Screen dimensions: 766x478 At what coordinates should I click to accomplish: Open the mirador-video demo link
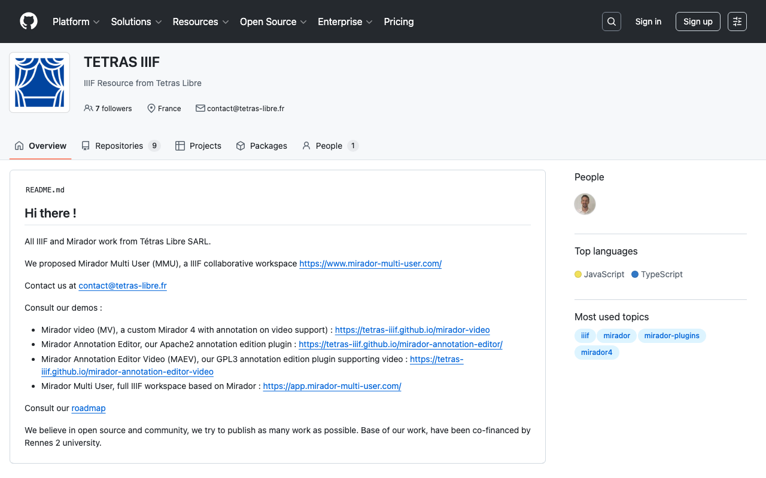(412, 330)
